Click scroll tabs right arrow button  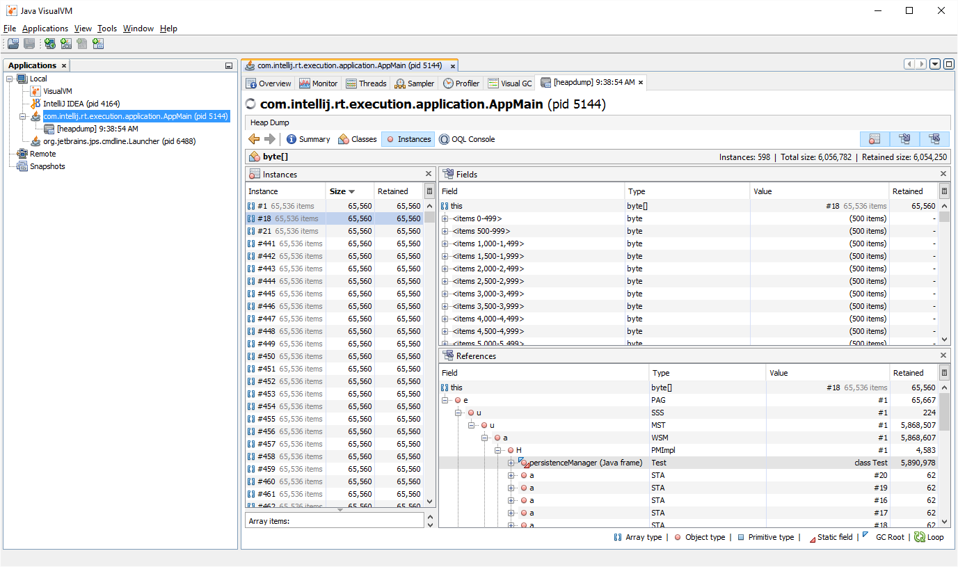coord(921,64)
